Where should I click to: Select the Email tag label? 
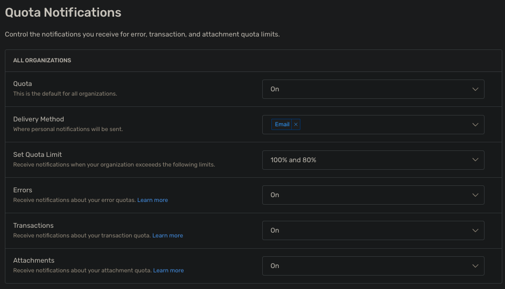pyautogui.click(x=282, y=125)
